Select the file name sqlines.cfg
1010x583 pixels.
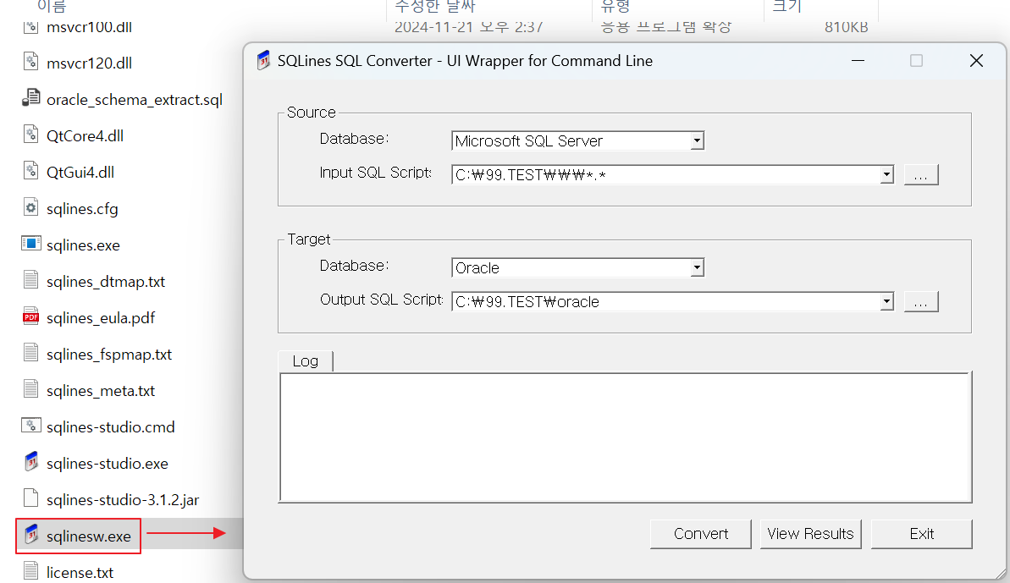[x=82, y=208]
